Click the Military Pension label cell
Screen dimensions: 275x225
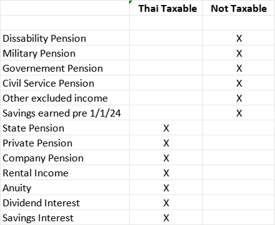point(65,53)
